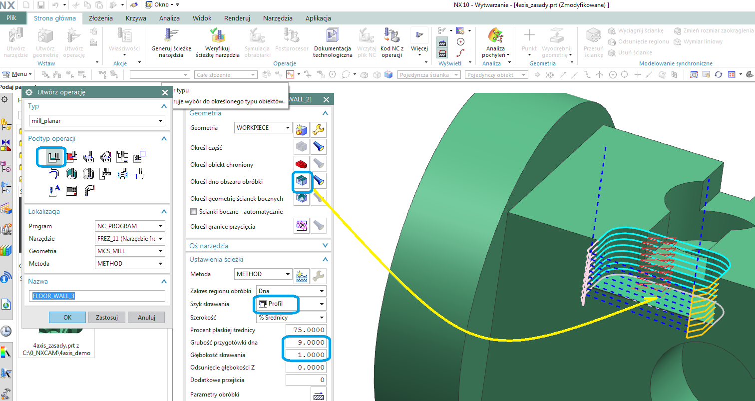Open Dokumentacja technologiczna
The height and width of the screenshot is (401, 755).
pyautogui.click(x=333, y=35)
